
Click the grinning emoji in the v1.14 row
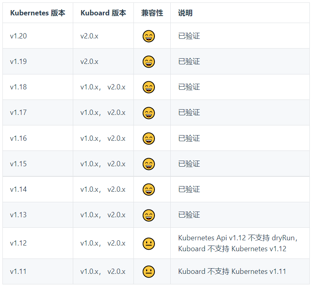(x=148, y=189)
